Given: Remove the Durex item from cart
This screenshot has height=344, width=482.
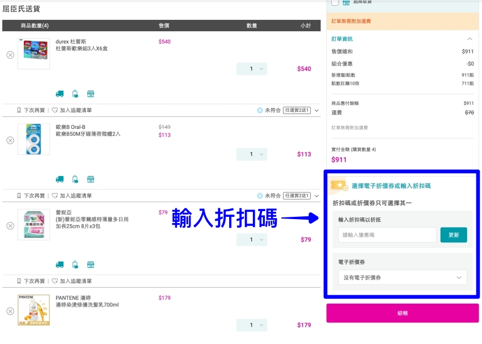Looking at the screenshot, I should (x=10, y=54).
